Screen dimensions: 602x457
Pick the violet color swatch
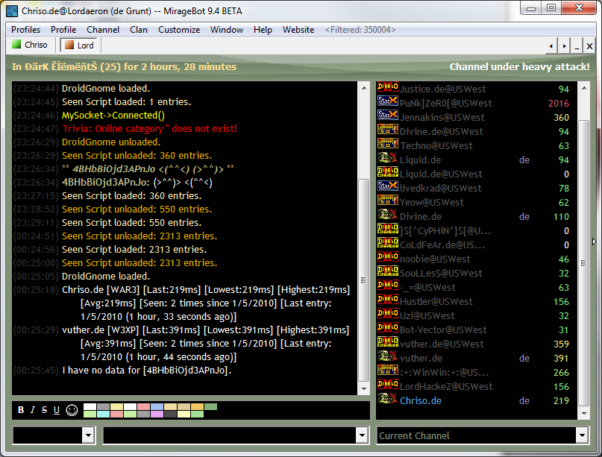[157, 414]
